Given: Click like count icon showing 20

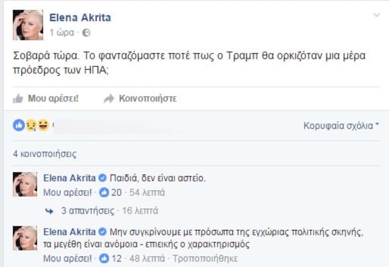Looking at the screenshot, I should click(105, 193).
